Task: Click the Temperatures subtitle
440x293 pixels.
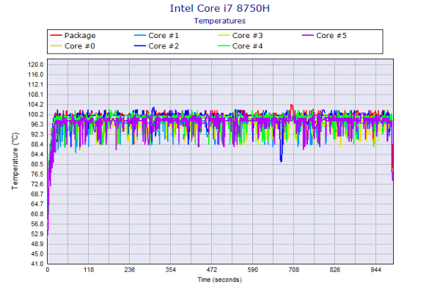Action: click(220, 21)
